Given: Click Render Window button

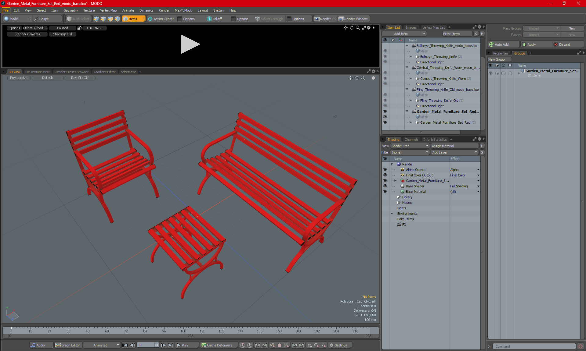Looking at the screenshot, I should coord(353,19).
